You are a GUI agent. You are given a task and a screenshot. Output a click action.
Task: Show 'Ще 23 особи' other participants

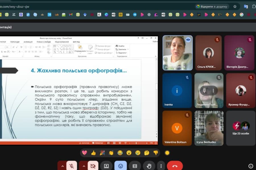click(241, 128)
